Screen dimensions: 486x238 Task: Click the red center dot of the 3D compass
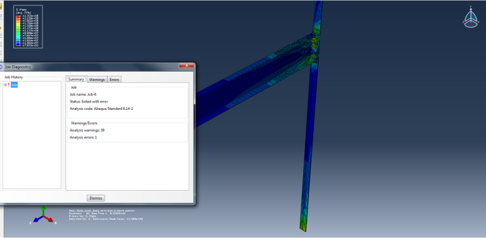tap(471, 23)
